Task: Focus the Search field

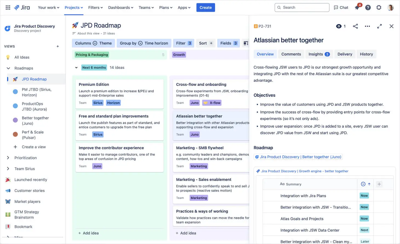Action: [302, 7]
